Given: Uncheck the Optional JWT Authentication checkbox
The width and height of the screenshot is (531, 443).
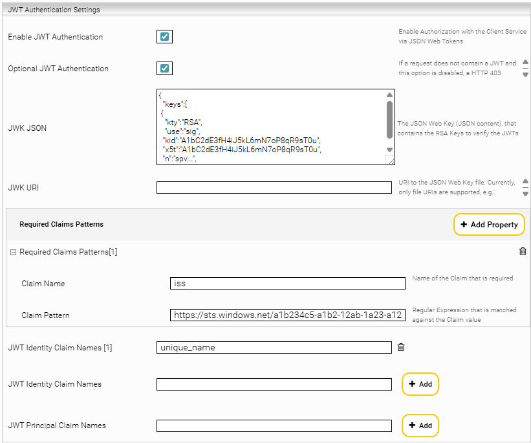Looking at the screenshot, I should [x=164, y=69].
